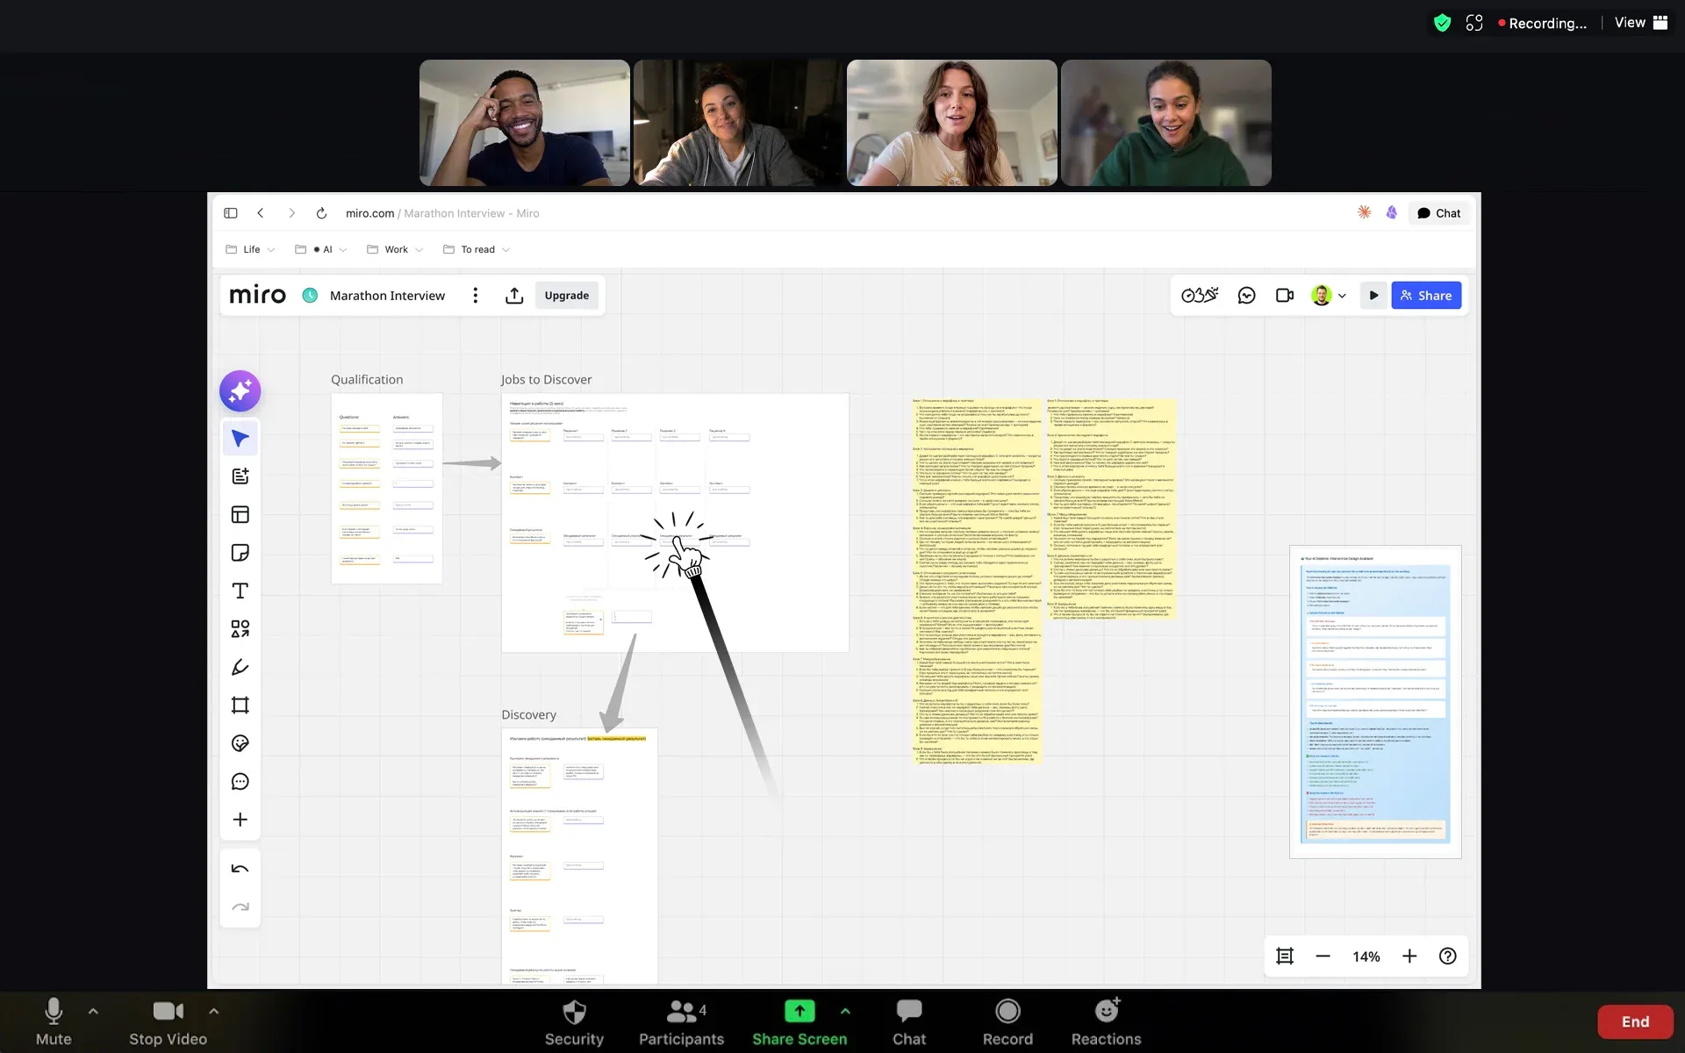Open shapes and lines tool

pos(240,629)
